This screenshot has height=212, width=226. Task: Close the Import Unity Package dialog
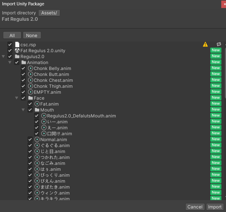(x=224, y=4)
